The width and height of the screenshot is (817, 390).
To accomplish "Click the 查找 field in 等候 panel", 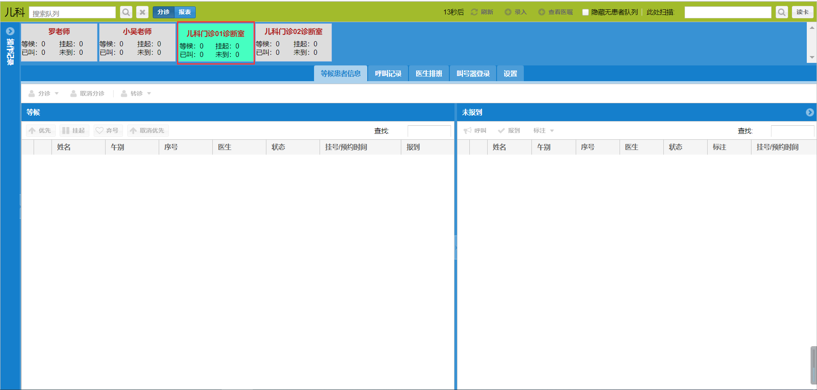I will 429,131.
